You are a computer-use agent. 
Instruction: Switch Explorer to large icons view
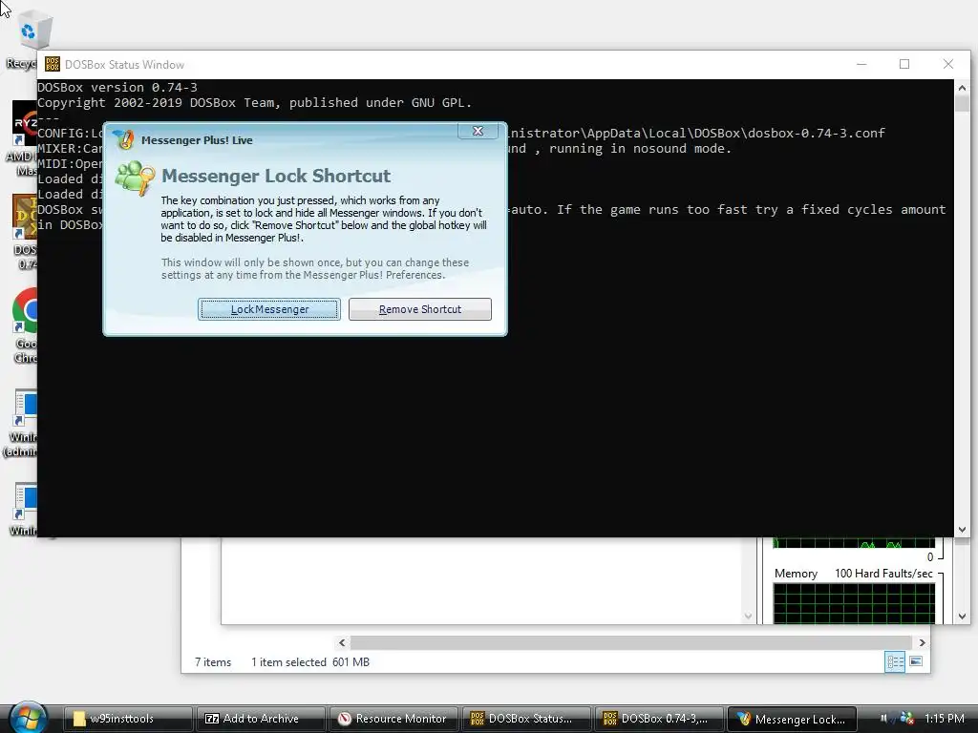click(916, 661)
